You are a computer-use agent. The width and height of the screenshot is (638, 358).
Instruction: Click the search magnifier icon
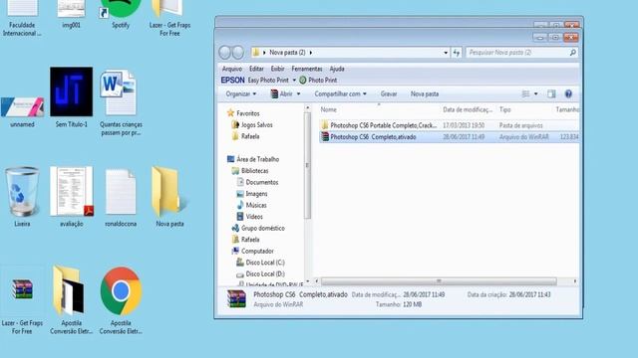click(572, 53)
